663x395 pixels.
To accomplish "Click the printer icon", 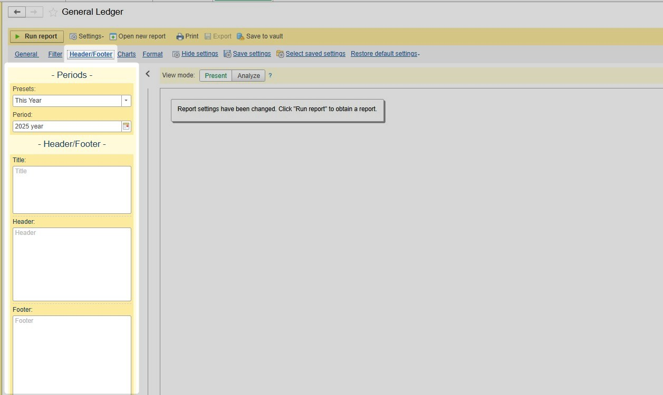I will click(180, 36).
